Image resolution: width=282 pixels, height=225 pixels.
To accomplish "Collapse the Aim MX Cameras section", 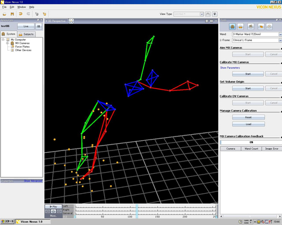I will (x=281, y=48).
